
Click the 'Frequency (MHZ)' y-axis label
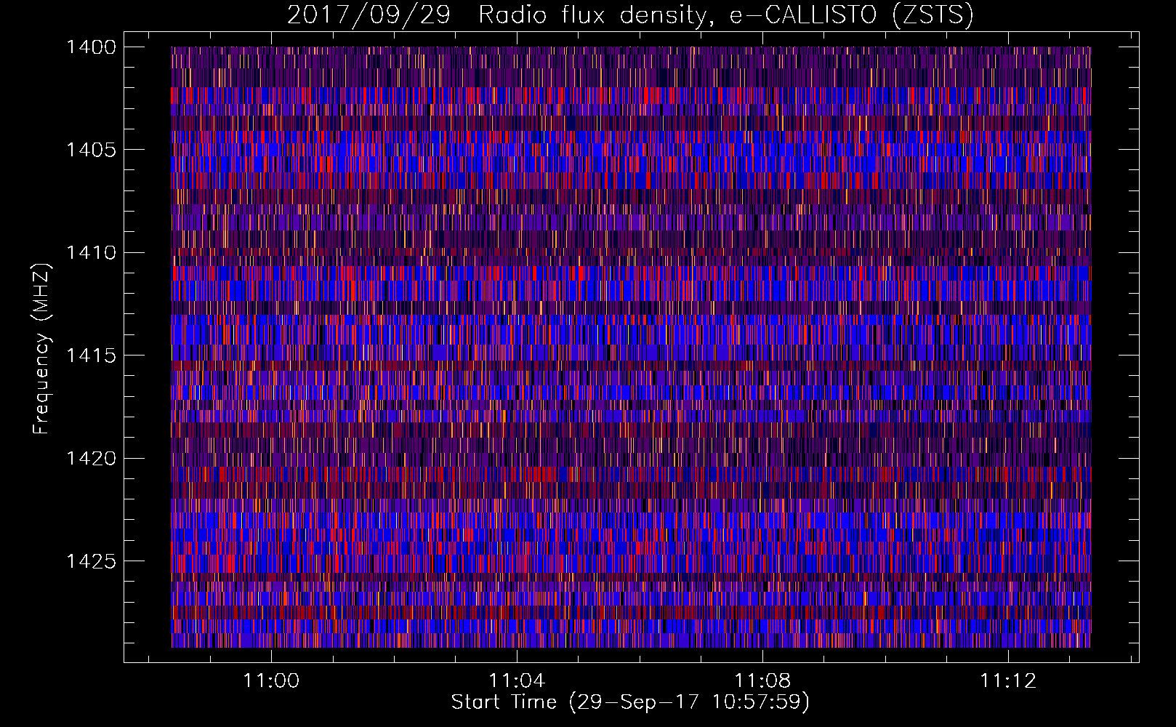click(x=42, y=349)
